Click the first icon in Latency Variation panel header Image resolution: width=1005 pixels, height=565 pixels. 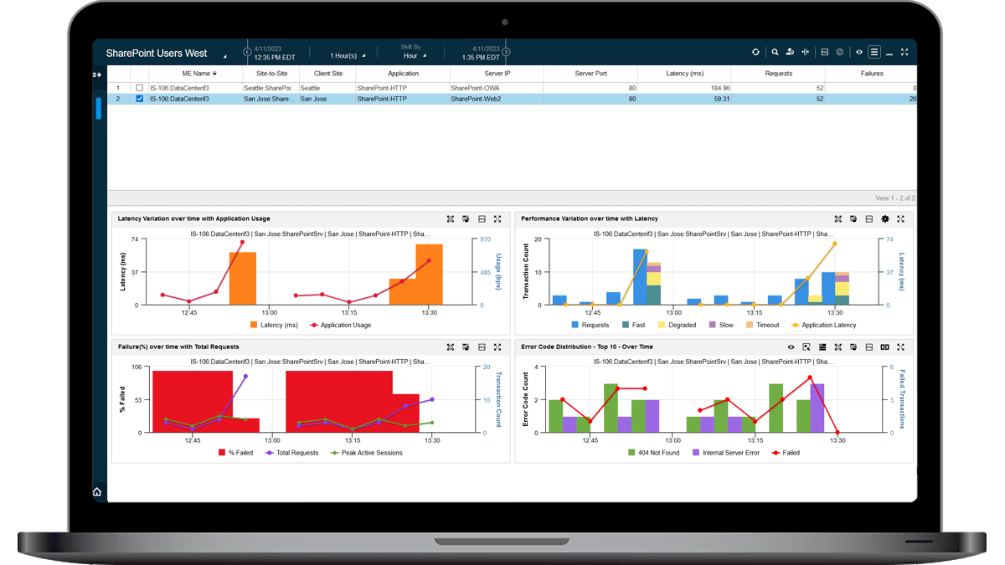click(x=451, y=219)
